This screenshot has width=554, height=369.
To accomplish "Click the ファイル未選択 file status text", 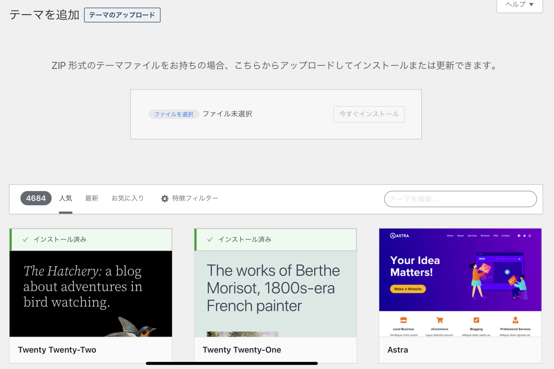I will [x=227, y=114].
